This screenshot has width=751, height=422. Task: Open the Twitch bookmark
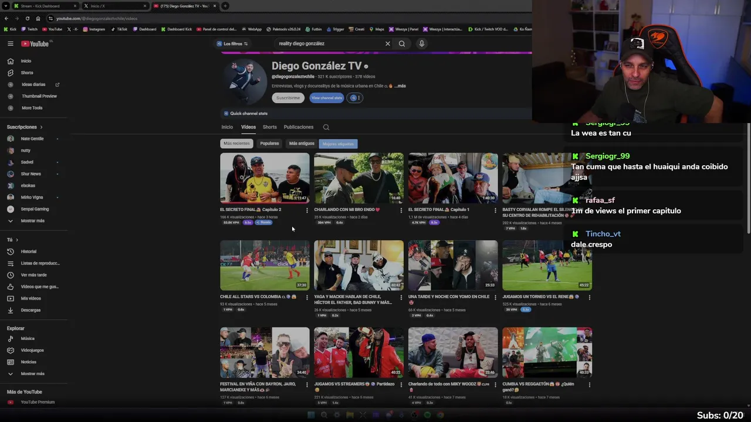(29, 29)
